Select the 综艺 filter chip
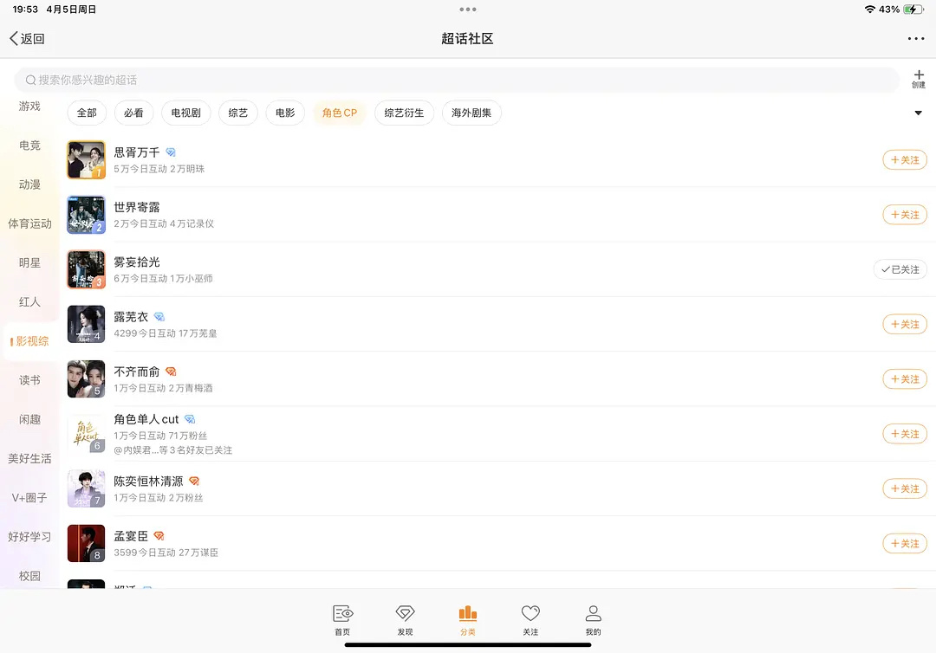Viewport: 936px width, 653px height. coord(238,113)
